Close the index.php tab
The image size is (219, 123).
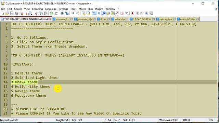[x=127, y=19]
